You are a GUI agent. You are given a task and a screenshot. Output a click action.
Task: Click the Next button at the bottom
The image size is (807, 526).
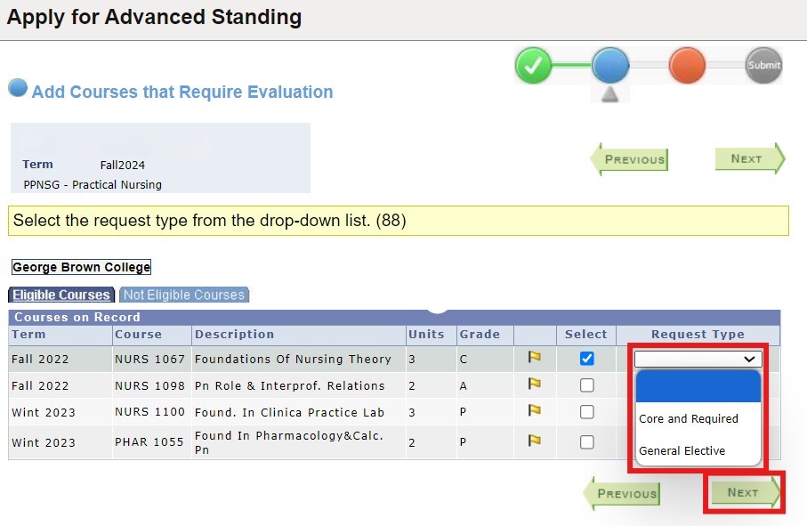[x=744, y=492]
